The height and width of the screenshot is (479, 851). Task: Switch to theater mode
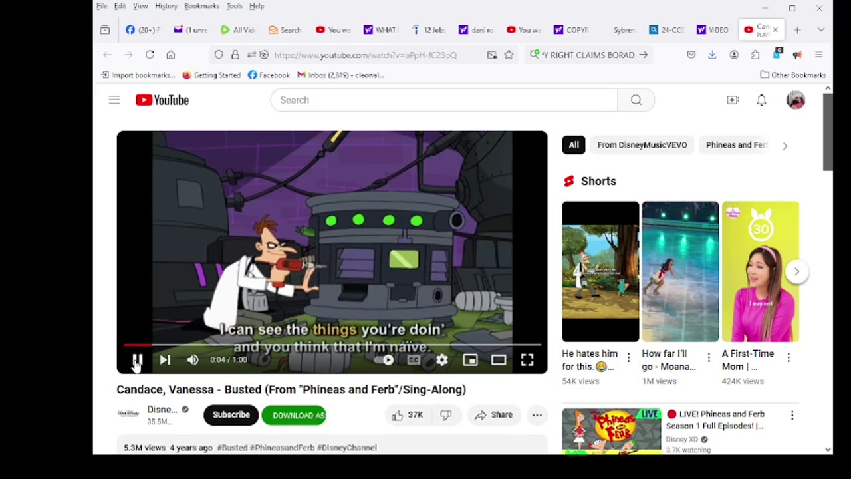(x=499, y=360)
